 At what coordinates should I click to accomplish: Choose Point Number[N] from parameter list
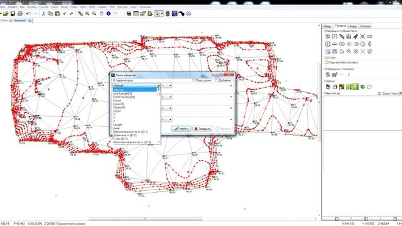point(124,97)
